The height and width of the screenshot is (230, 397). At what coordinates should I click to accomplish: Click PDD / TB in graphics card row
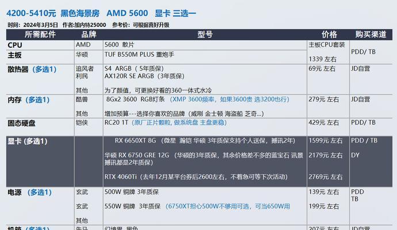point(364,141)
